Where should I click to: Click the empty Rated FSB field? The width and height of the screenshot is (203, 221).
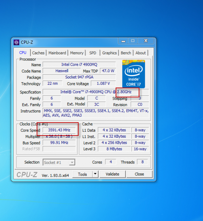(59, 149)
